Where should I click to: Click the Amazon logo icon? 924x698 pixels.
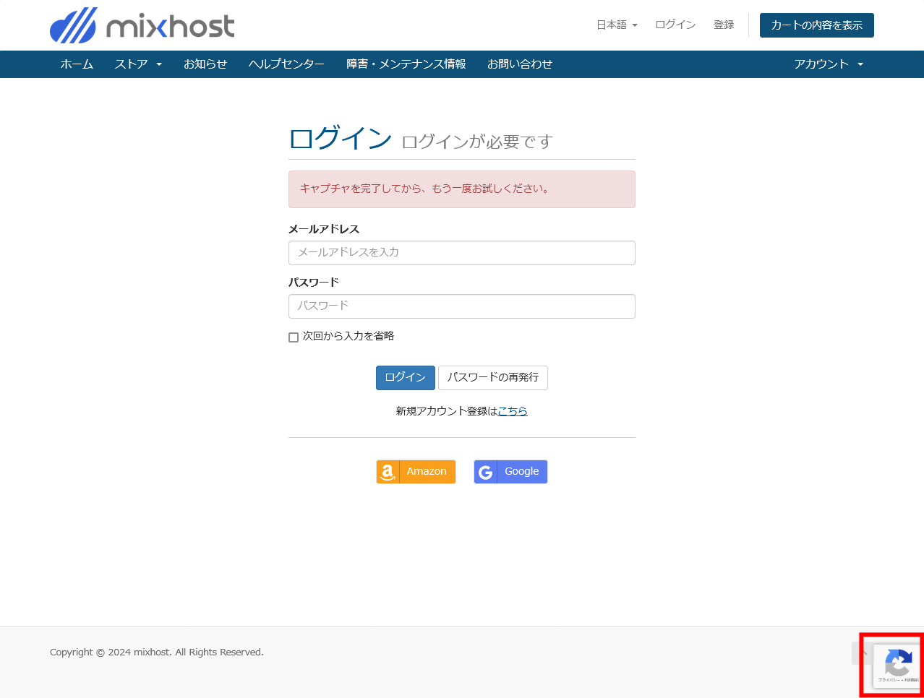click(388, 472)
